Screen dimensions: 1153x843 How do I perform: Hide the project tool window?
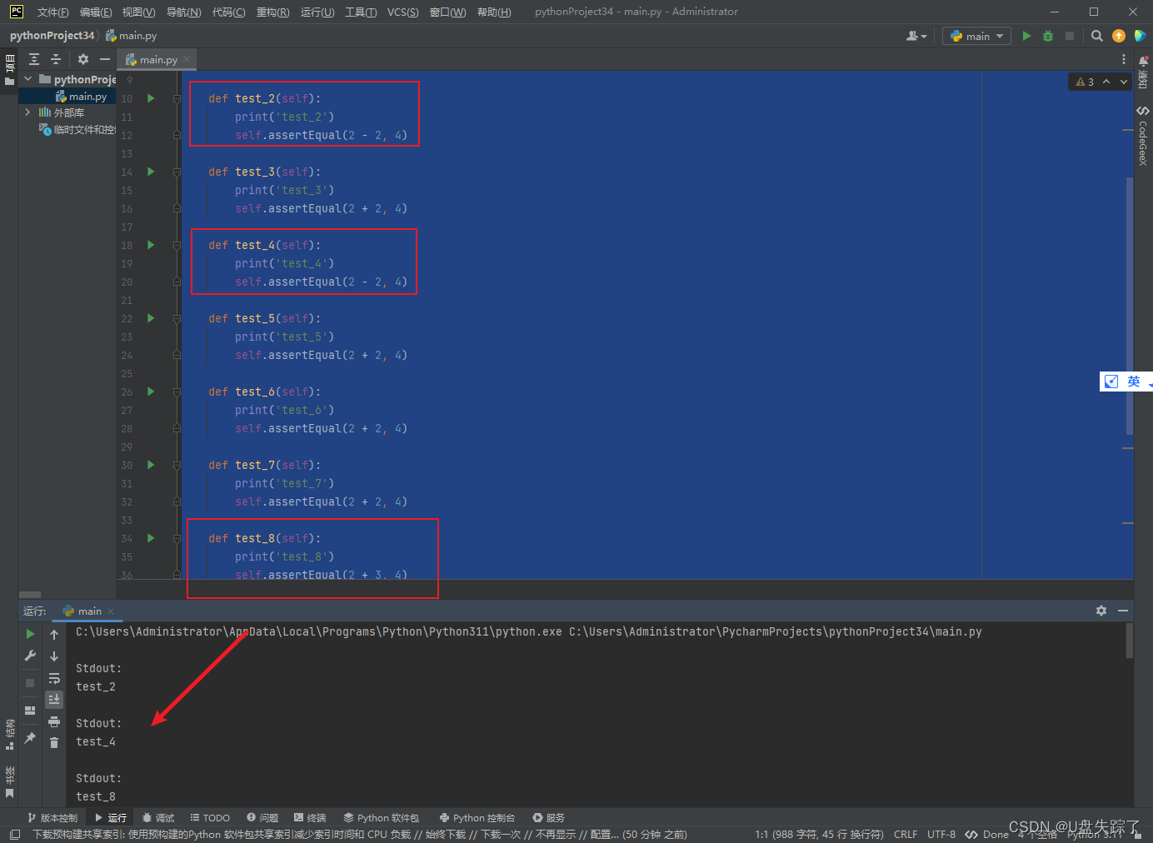coord(105,59)
